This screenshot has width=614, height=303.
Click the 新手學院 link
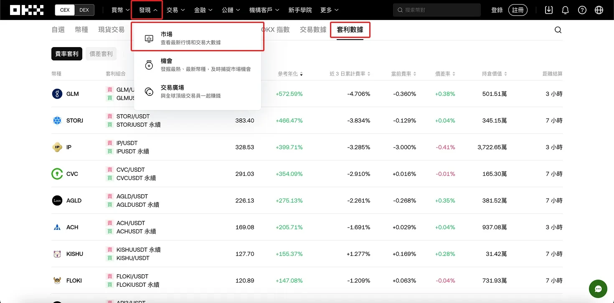pyautogui.click(x=300, y=10)
